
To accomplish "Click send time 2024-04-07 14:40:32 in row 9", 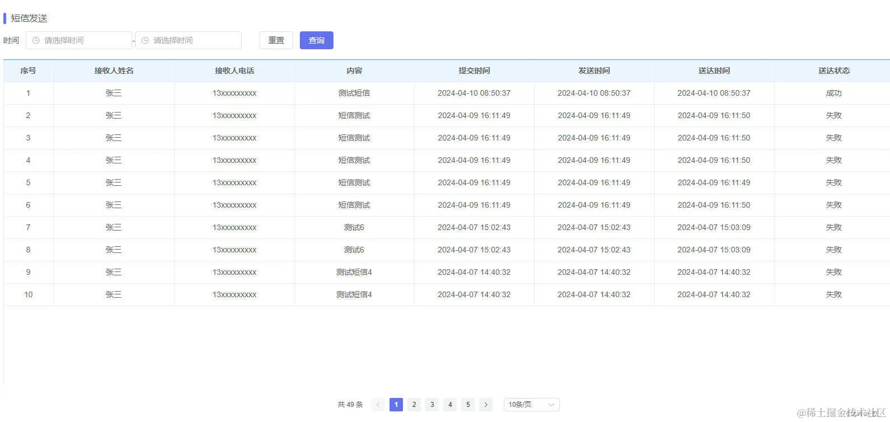I will pyautogui.click(x=594, y=272).
